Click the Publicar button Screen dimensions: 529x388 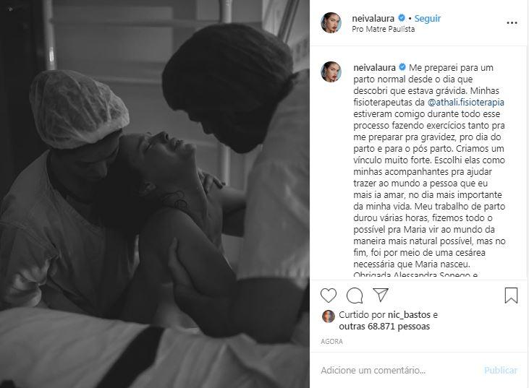click(x=500, y=370)
